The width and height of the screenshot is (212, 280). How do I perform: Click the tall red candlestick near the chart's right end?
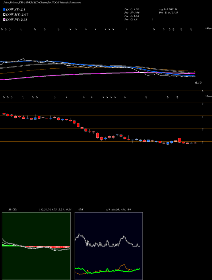(x=179, y=140)
